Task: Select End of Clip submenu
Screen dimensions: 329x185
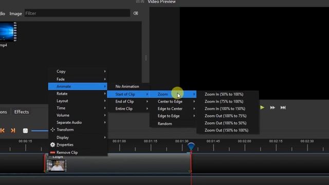Action: [x=129, y=102]
